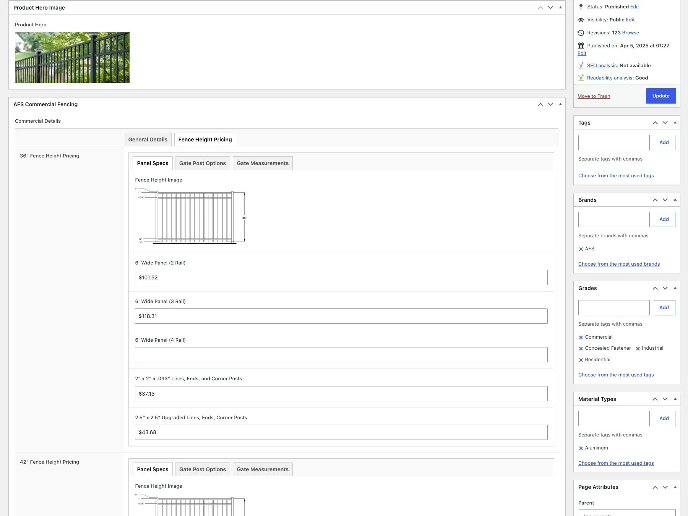Collapse the Brands panel
The image size is (688, 516).
675,200
